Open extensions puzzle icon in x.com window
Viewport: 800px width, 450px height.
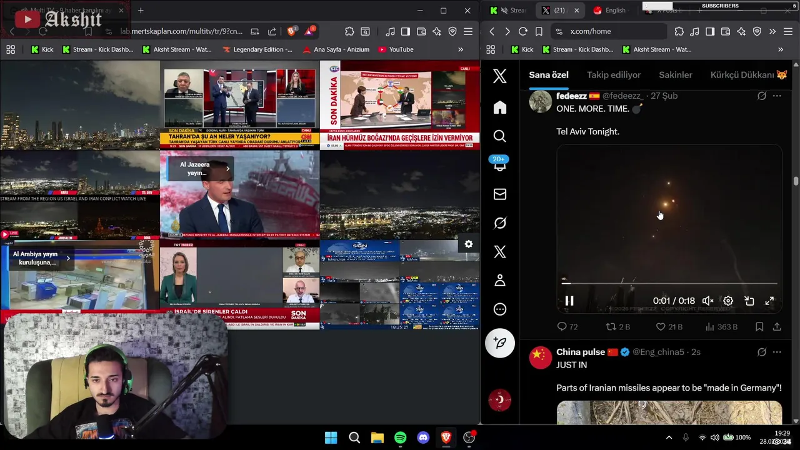click(x=679, y=31)
